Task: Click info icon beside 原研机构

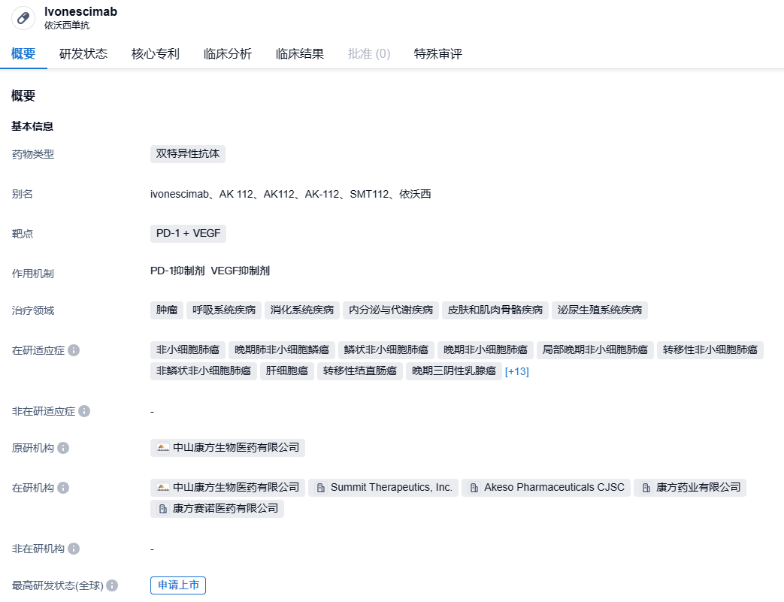Action: (x=63, y=448)
